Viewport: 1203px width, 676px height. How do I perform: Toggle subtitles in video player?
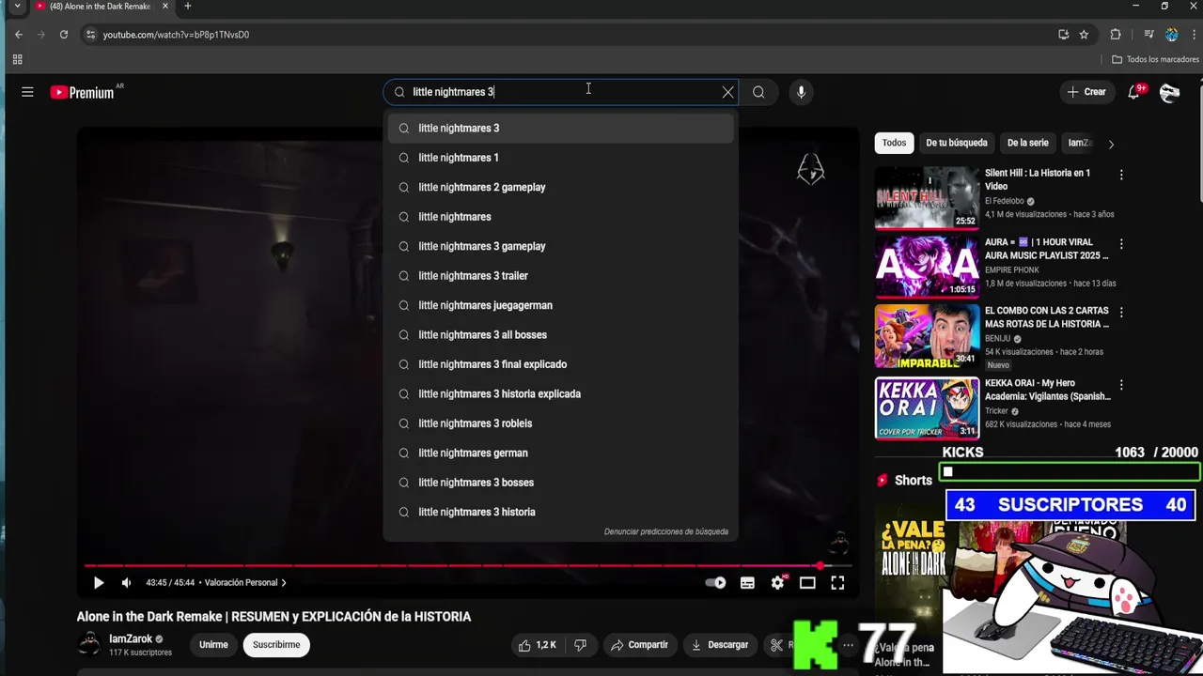747,583
